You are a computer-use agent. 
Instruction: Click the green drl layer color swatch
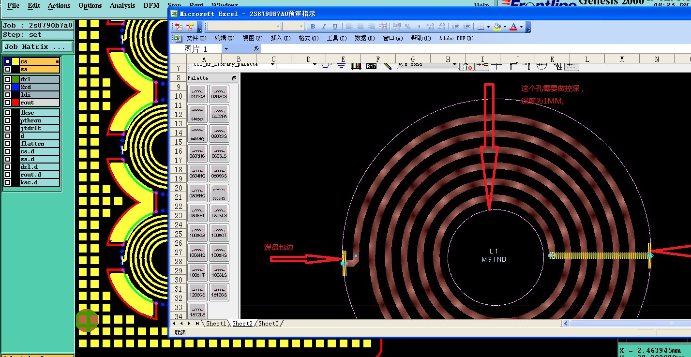(x=15, y=79)
